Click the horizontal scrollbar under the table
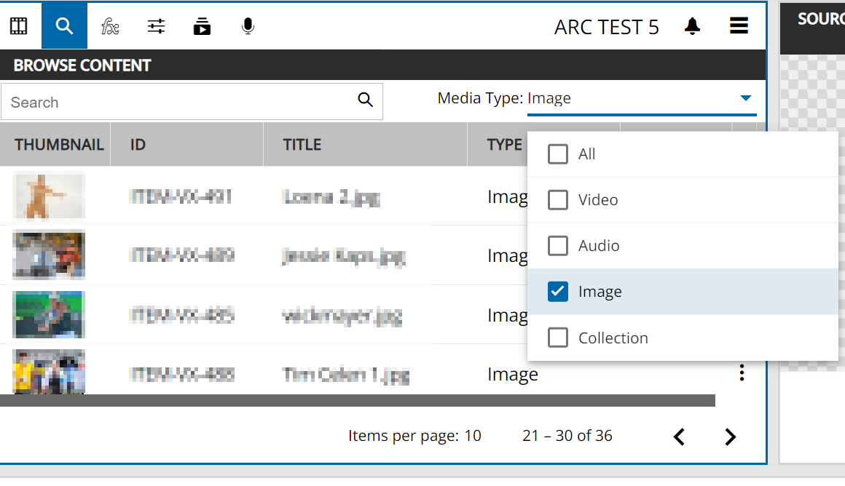Screen dimensions: 845x486 pos(357,400)
